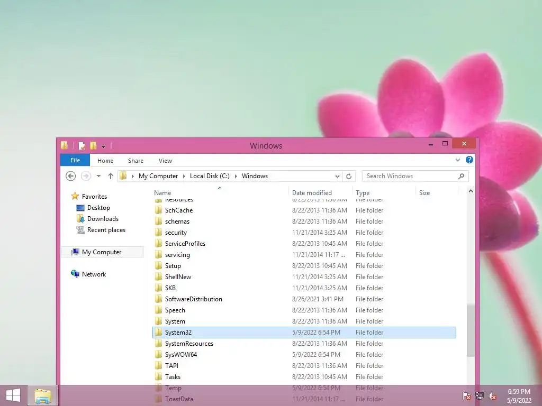Image resolution: width=542 pixels, height=406 pixels.
Task: Open address bar history dropdown
Action: (337, 176)
